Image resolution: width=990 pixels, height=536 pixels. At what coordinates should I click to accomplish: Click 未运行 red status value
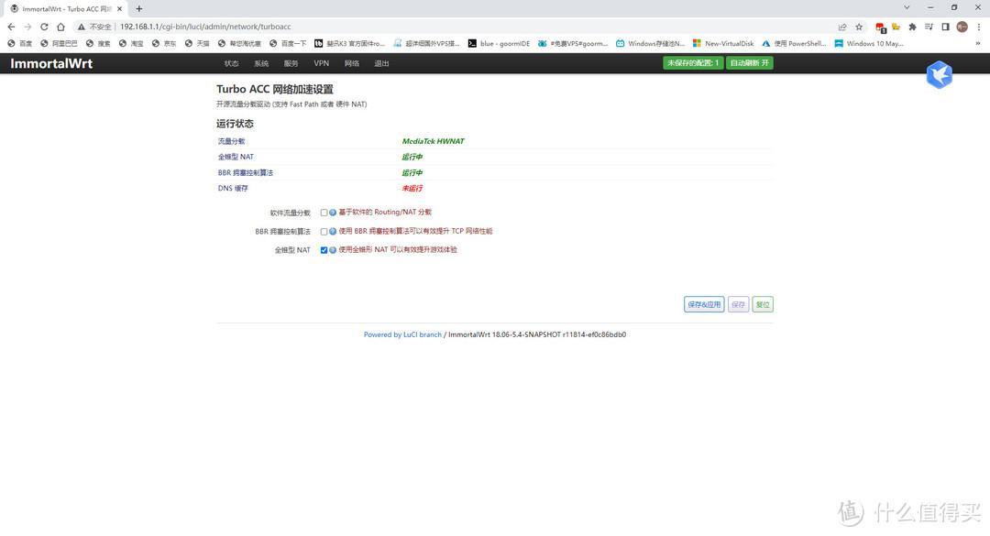(412, 188)
